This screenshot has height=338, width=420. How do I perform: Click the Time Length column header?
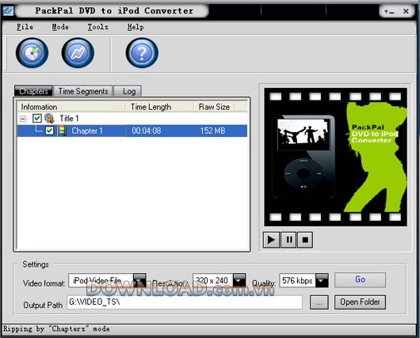pos(159,107)
